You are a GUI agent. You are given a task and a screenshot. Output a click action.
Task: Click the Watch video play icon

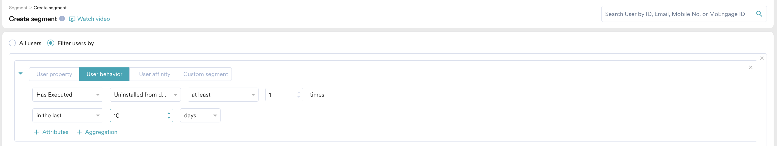72,19
